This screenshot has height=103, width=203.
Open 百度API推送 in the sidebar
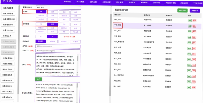(7, 92)
